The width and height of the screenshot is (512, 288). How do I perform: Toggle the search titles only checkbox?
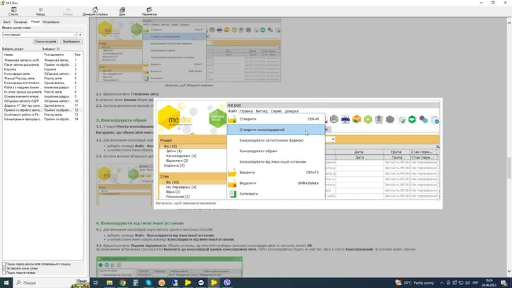click(x=4, y=272)
